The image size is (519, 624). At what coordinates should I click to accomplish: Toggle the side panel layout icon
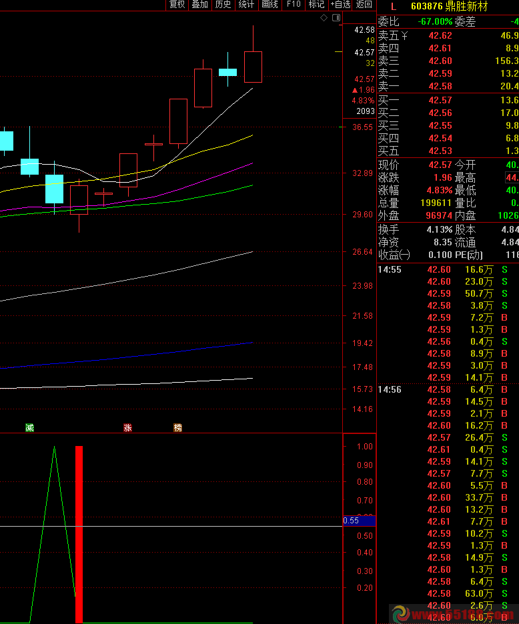point(336,17)
